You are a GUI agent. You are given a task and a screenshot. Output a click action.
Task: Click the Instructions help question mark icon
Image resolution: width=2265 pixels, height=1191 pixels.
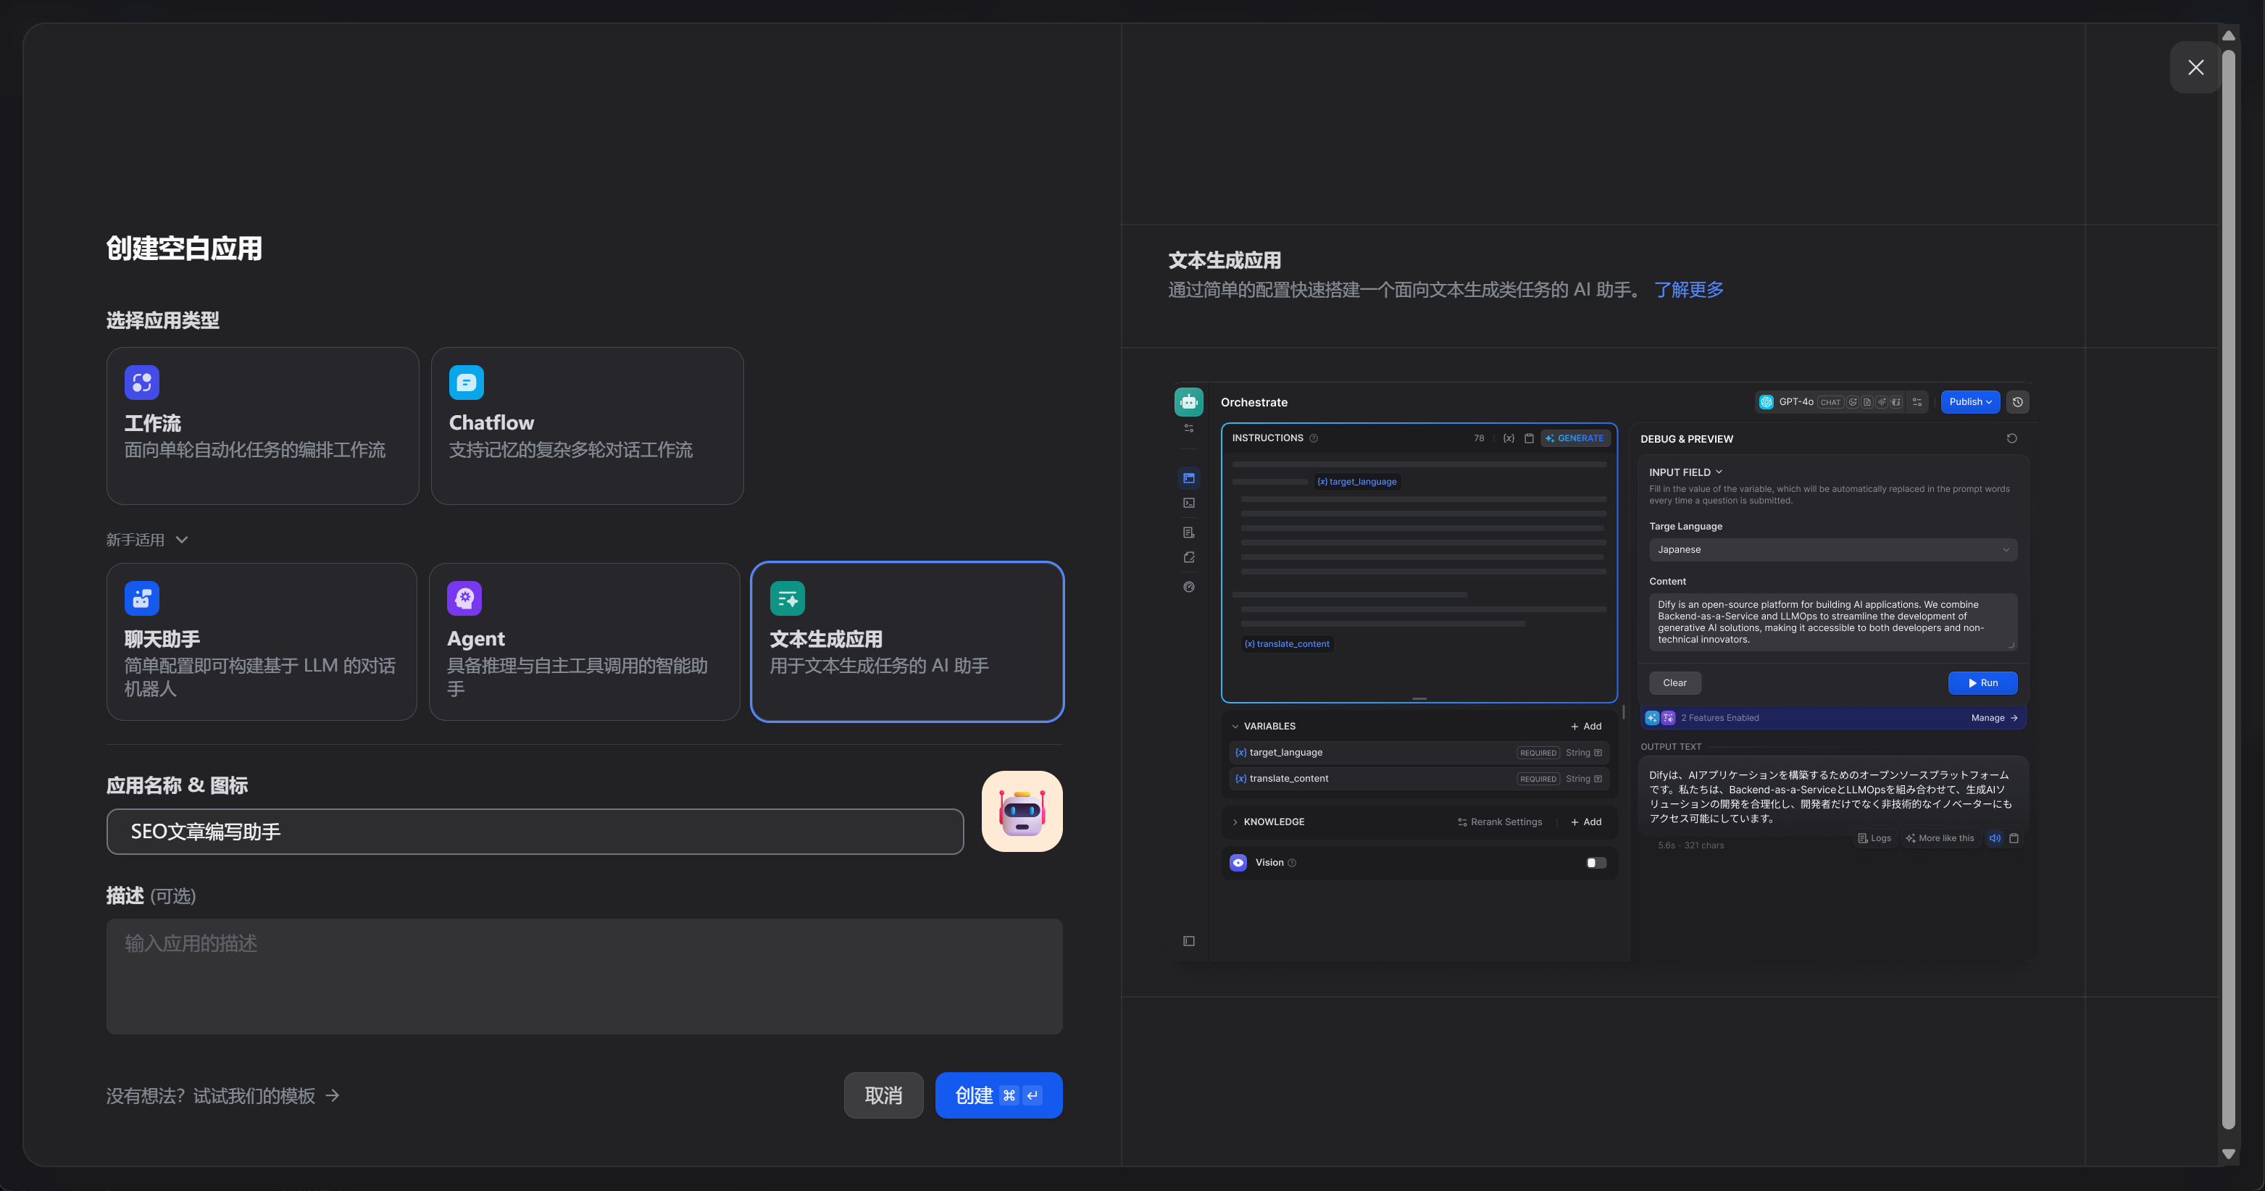(1314, 438)
